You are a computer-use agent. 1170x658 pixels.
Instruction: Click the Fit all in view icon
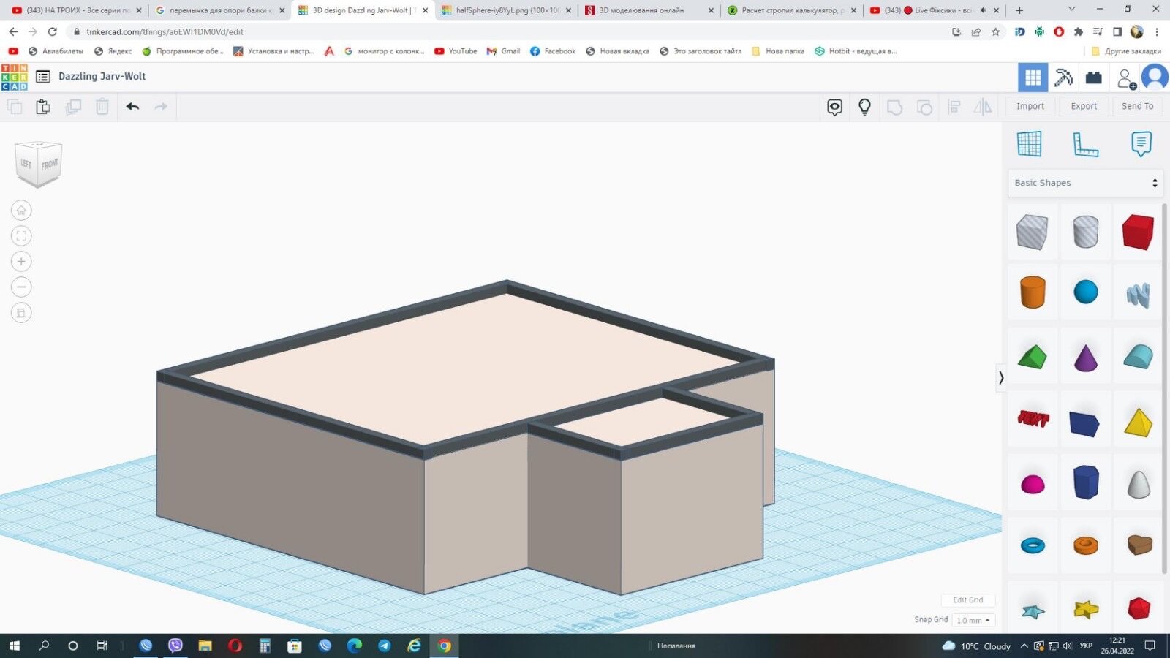[21, 236]
